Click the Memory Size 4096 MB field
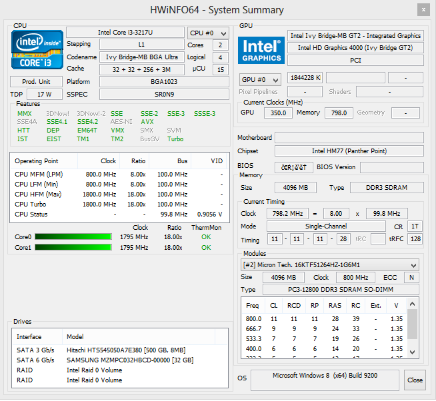436x401 pixels. (x=295, y=188)
